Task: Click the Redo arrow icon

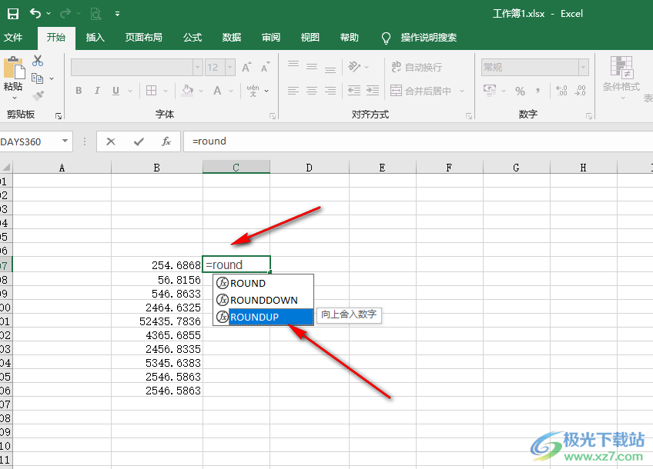Action: [65, 14]
